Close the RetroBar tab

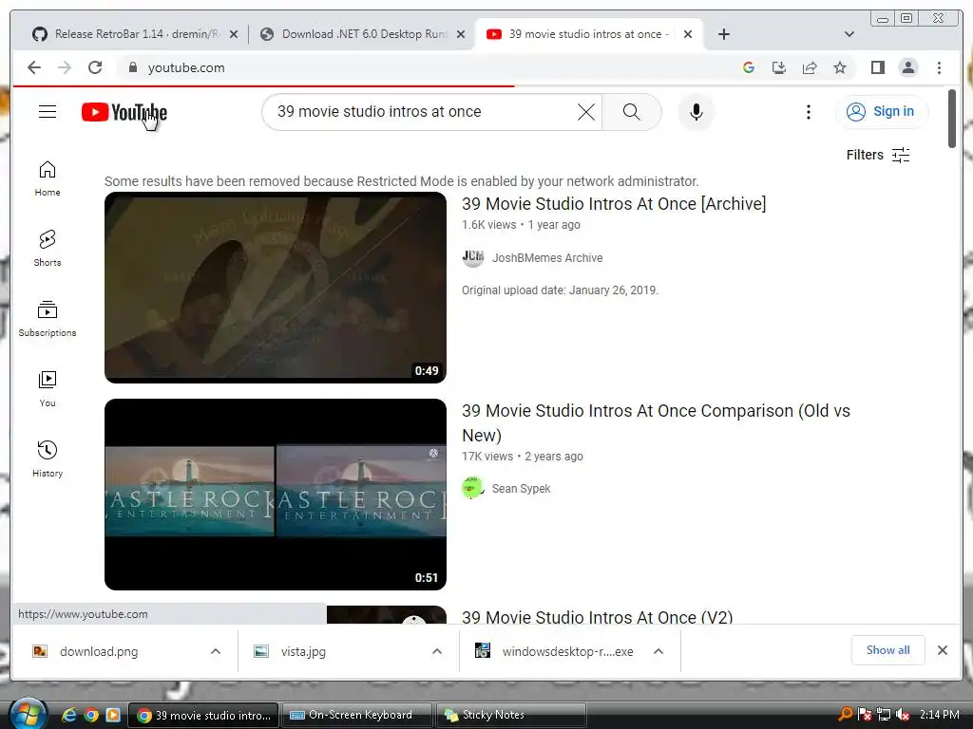coord(234,34)
